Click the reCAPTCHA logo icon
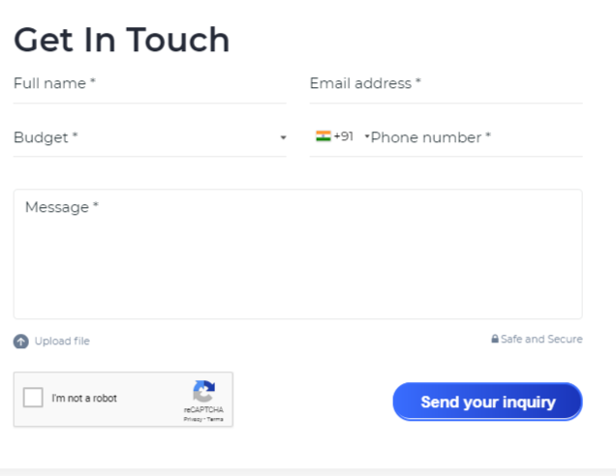This screenshot has height=476, width=616. point(203,391)
